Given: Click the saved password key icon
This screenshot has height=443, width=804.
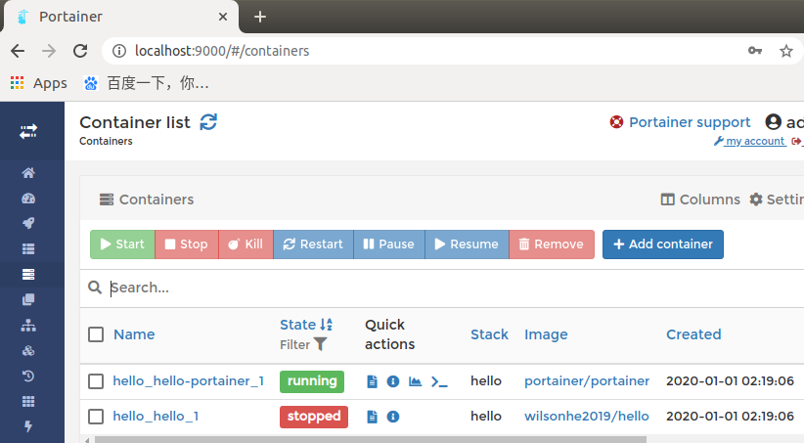Looking at the screenshot, I should [x=755, y=51].
